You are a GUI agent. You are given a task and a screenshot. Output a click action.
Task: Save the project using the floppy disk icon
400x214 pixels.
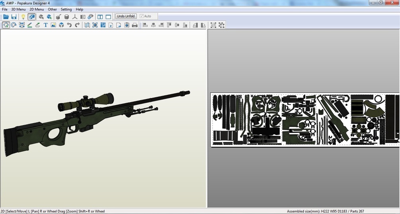point(14,17)
